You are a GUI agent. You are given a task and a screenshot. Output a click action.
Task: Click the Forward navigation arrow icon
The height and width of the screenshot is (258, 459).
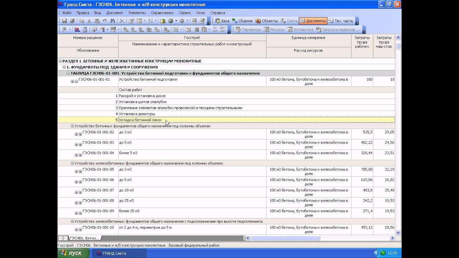point(182,21)
